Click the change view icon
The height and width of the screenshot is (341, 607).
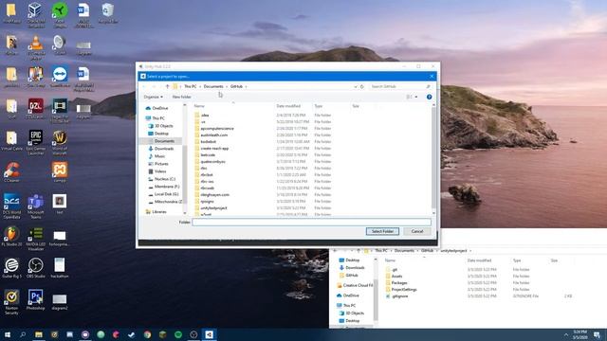[x=409, y=97]
